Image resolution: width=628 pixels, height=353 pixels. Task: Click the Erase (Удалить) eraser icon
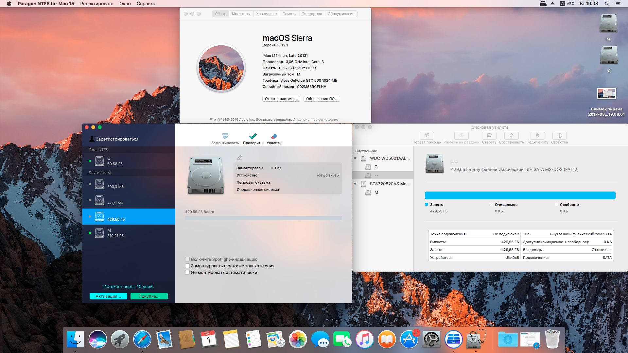pyautogui.click(x=274, y=136)
